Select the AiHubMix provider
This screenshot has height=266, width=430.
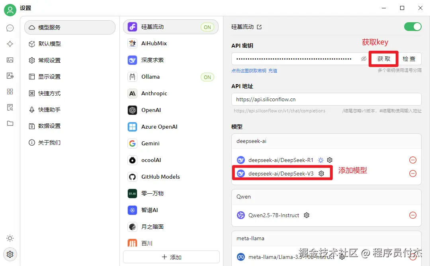(171, 43)
